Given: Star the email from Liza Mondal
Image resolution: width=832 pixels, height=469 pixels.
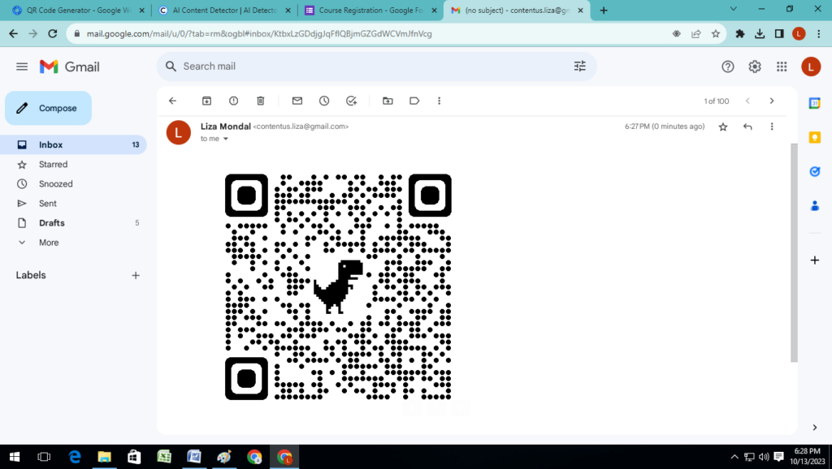Looking at the screenshot, I should [722, 127].
